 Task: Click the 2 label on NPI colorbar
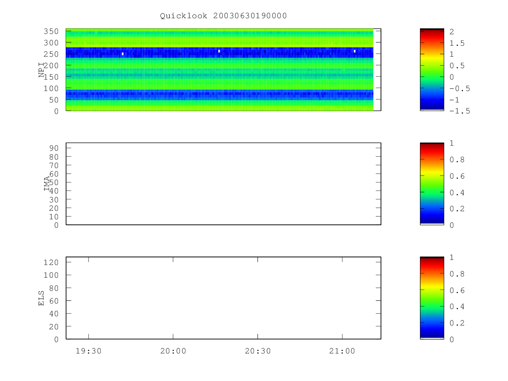coord(452,31)
